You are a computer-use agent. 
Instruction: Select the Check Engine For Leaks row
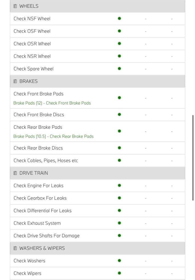(97, 186)
